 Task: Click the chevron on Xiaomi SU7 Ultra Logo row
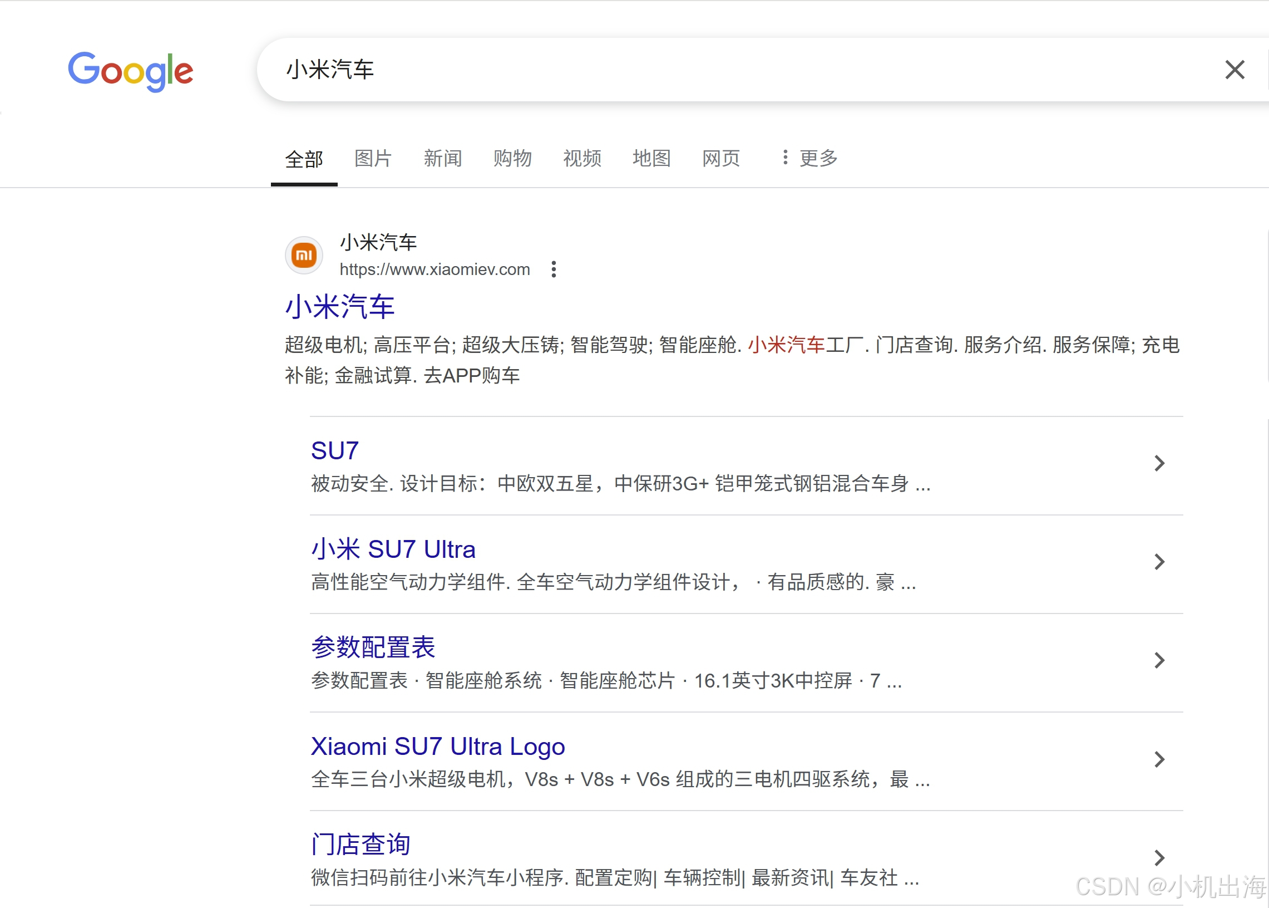pos(1159,759)
